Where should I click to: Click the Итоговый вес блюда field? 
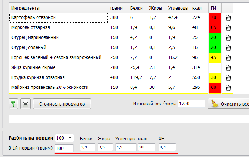pyautogui.click(x=192, y=104)
